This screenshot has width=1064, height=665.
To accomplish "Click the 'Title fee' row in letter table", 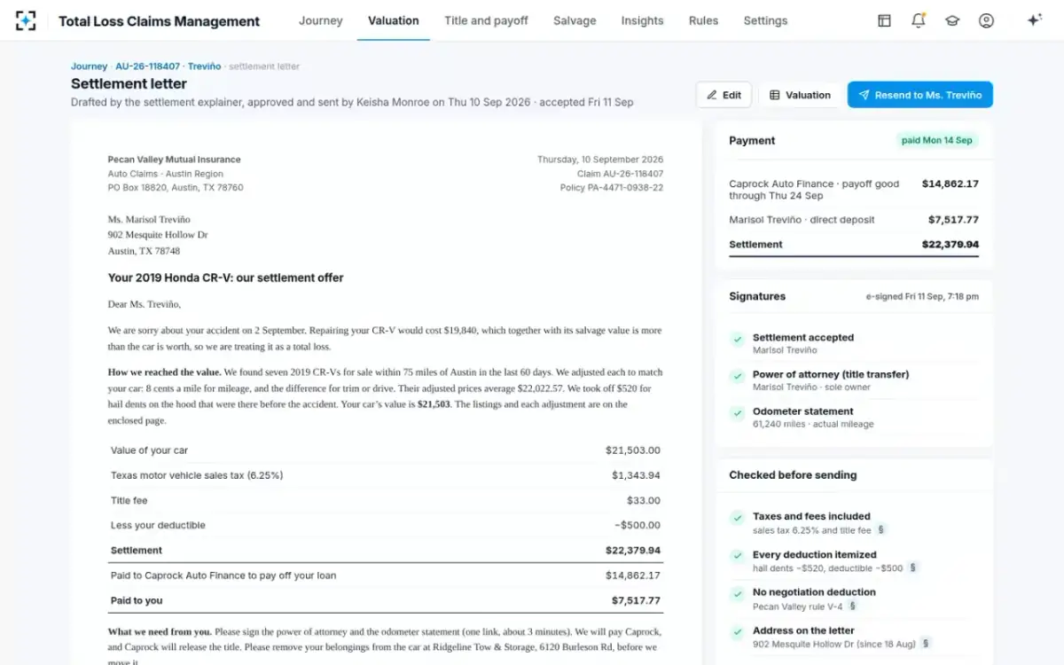I will click(x=385, y=500).
